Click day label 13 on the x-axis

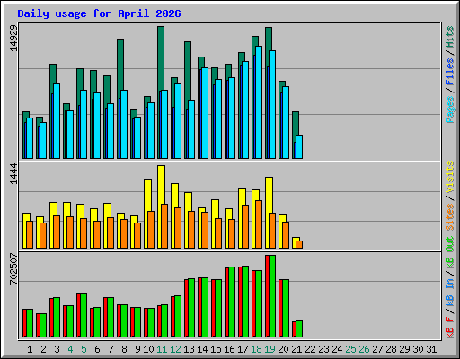[189, 349]
